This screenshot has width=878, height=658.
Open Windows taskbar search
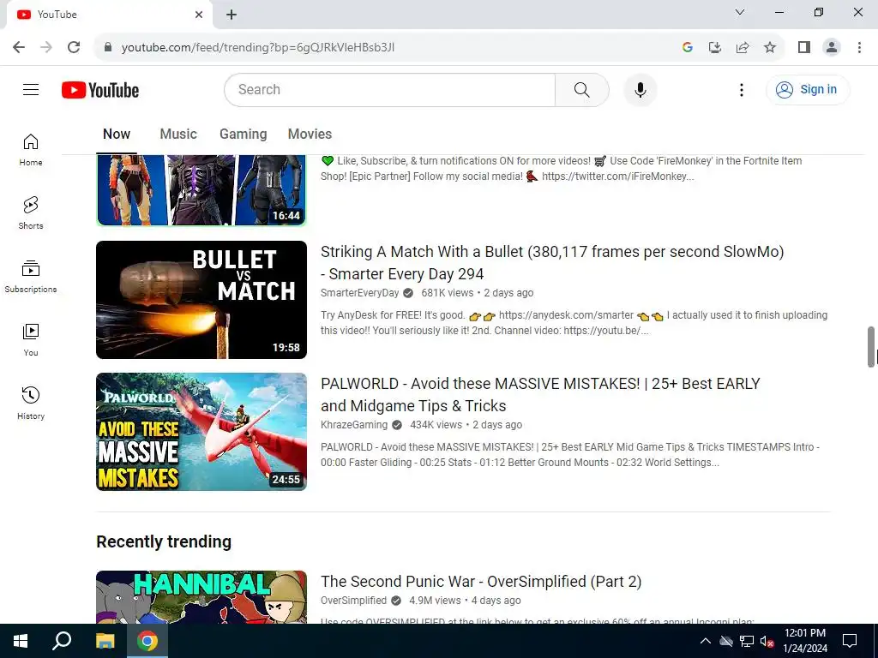point(62,641)
